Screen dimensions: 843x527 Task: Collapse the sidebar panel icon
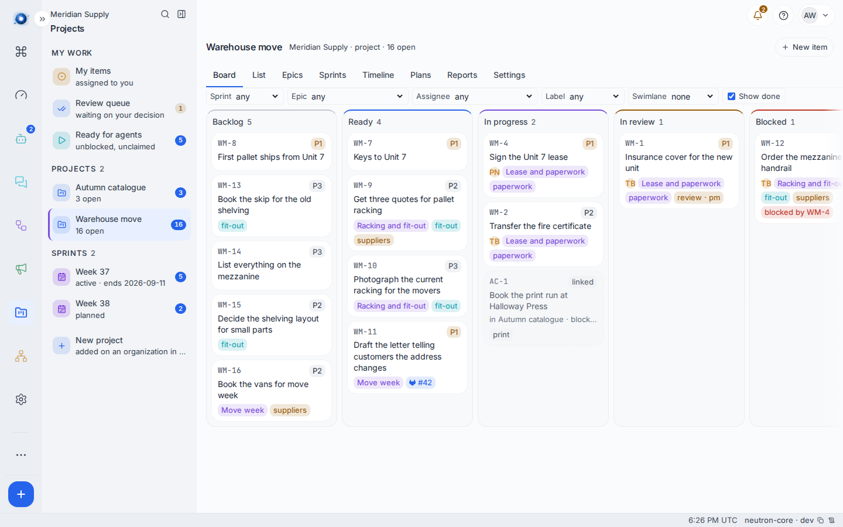tap(181, 14)
